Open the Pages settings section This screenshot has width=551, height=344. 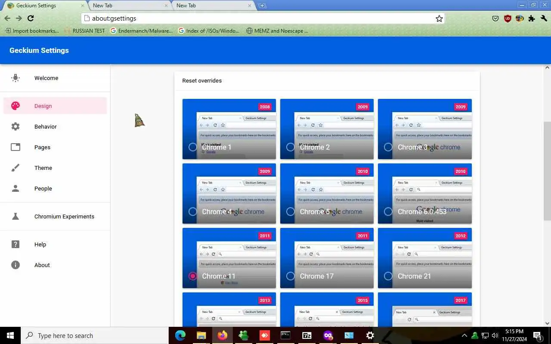[x=55, y=147]
